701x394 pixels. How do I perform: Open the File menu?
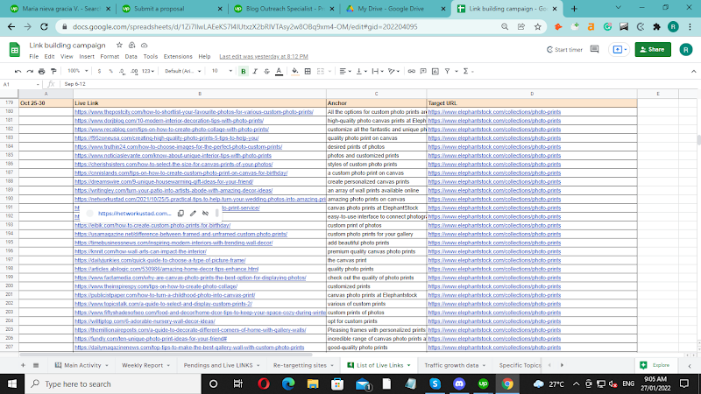(34, 56)
